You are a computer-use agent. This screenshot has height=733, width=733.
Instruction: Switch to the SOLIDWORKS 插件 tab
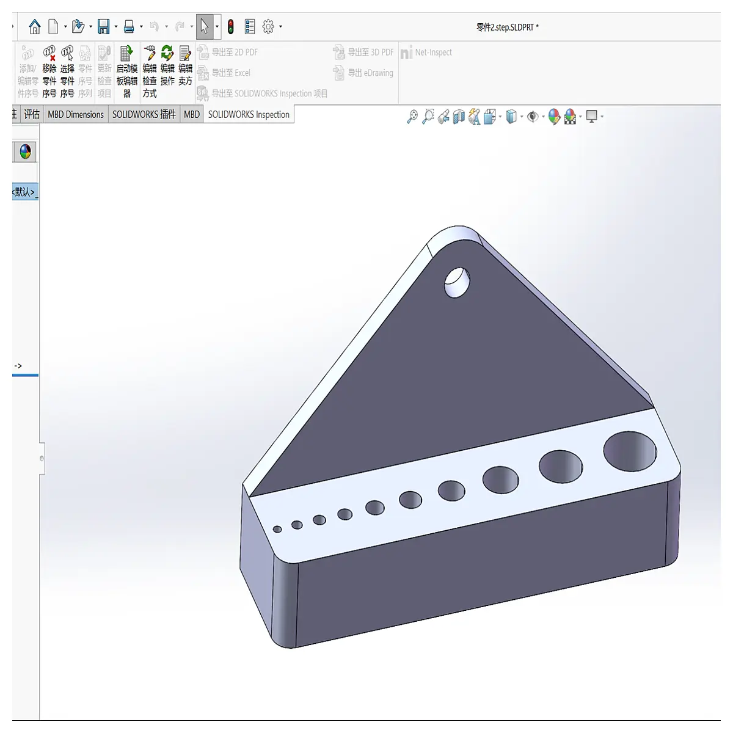pyautogui.click(x=144, y=114)
